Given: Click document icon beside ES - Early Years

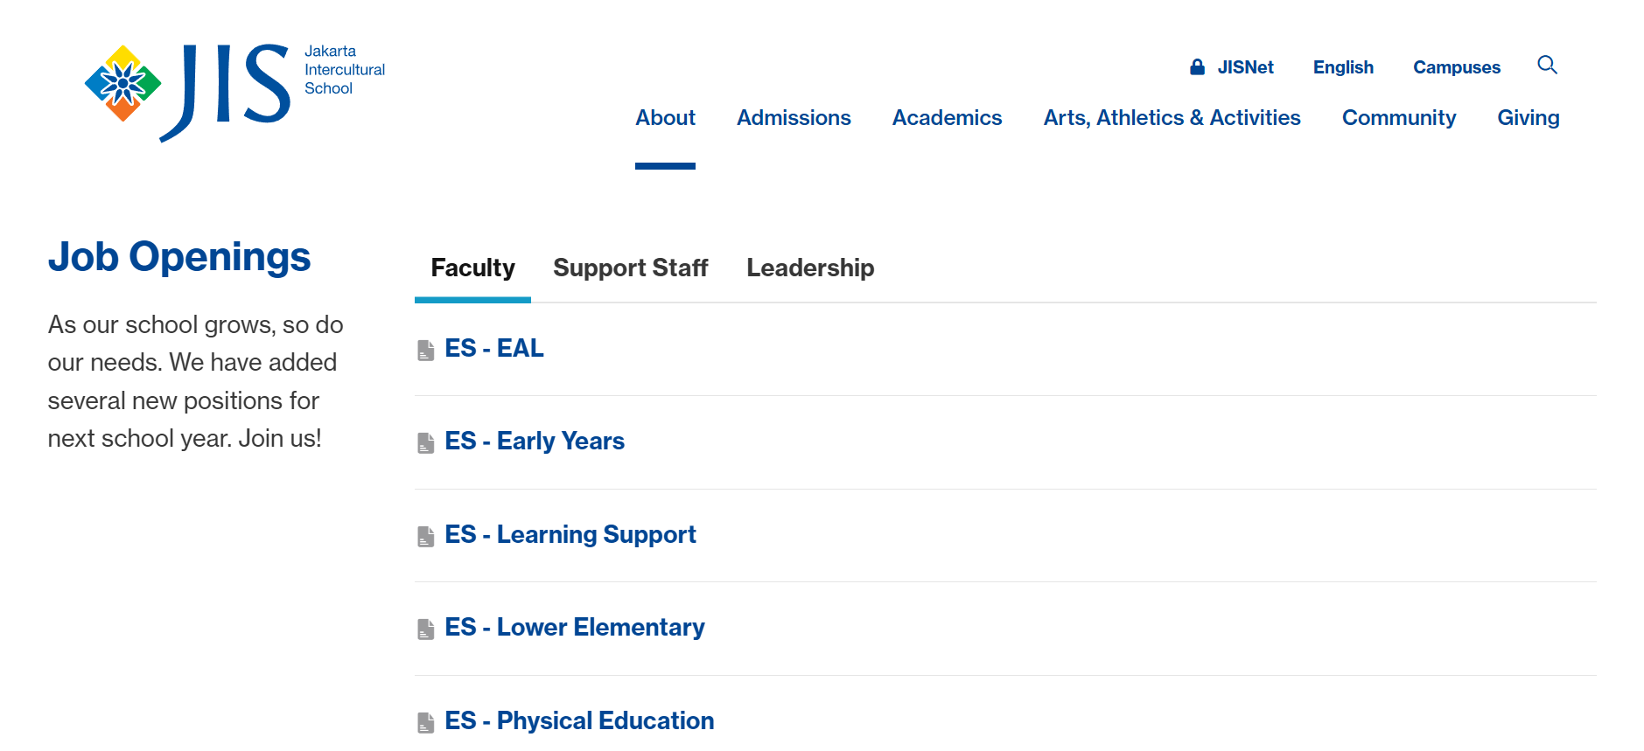Looking at the screenshot, I should [x=426, y=442].
